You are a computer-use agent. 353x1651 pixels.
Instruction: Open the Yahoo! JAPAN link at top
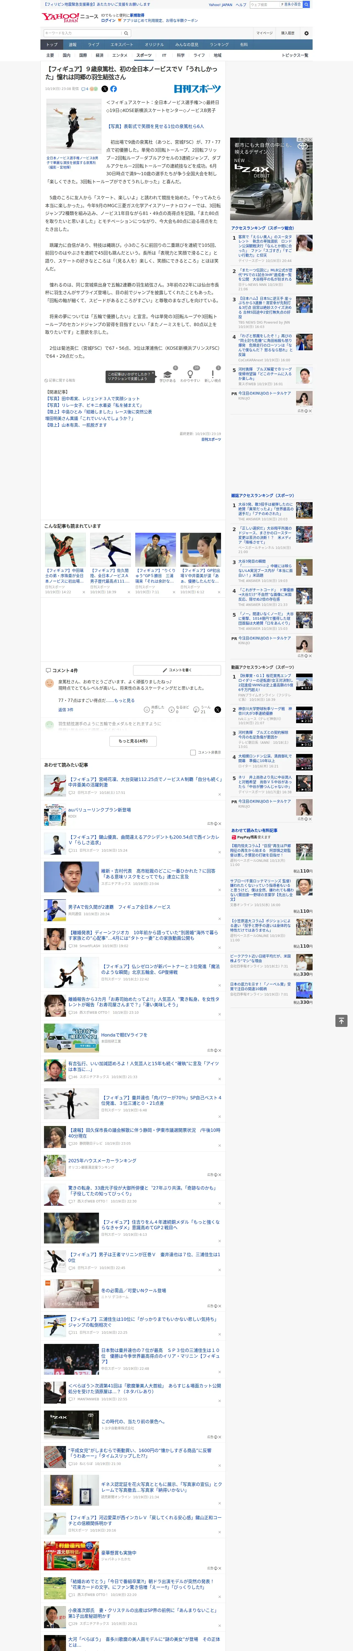tap(220, 4)
